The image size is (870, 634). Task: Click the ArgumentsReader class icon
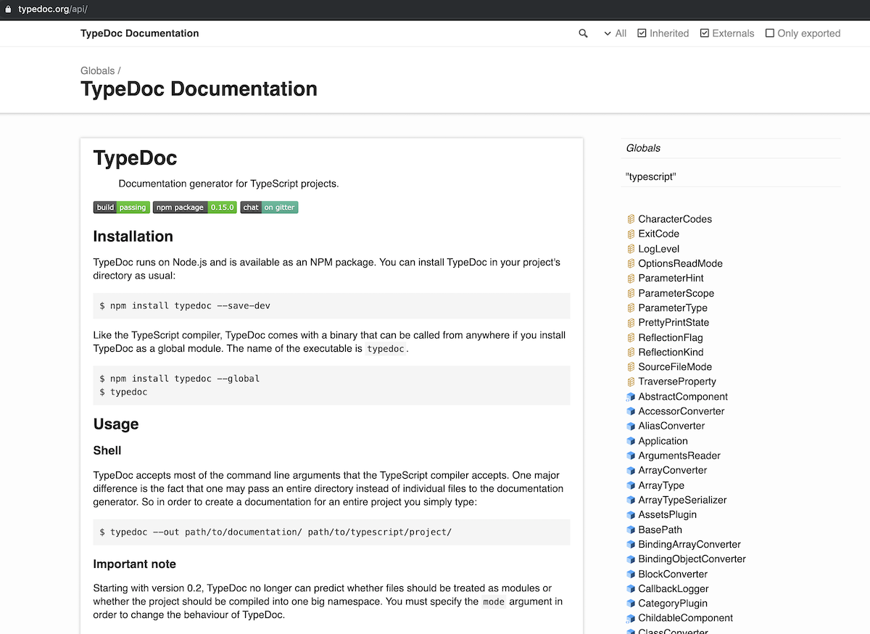[x=631, y=456]
